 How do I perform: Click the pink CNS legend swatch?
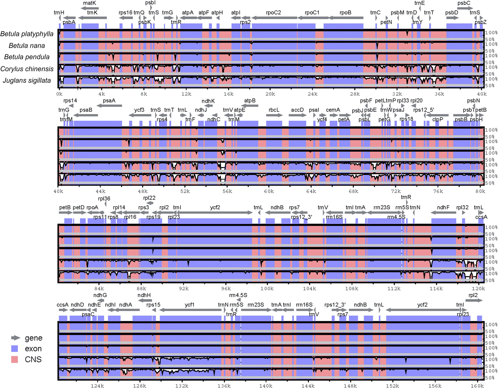coord(15,359)
